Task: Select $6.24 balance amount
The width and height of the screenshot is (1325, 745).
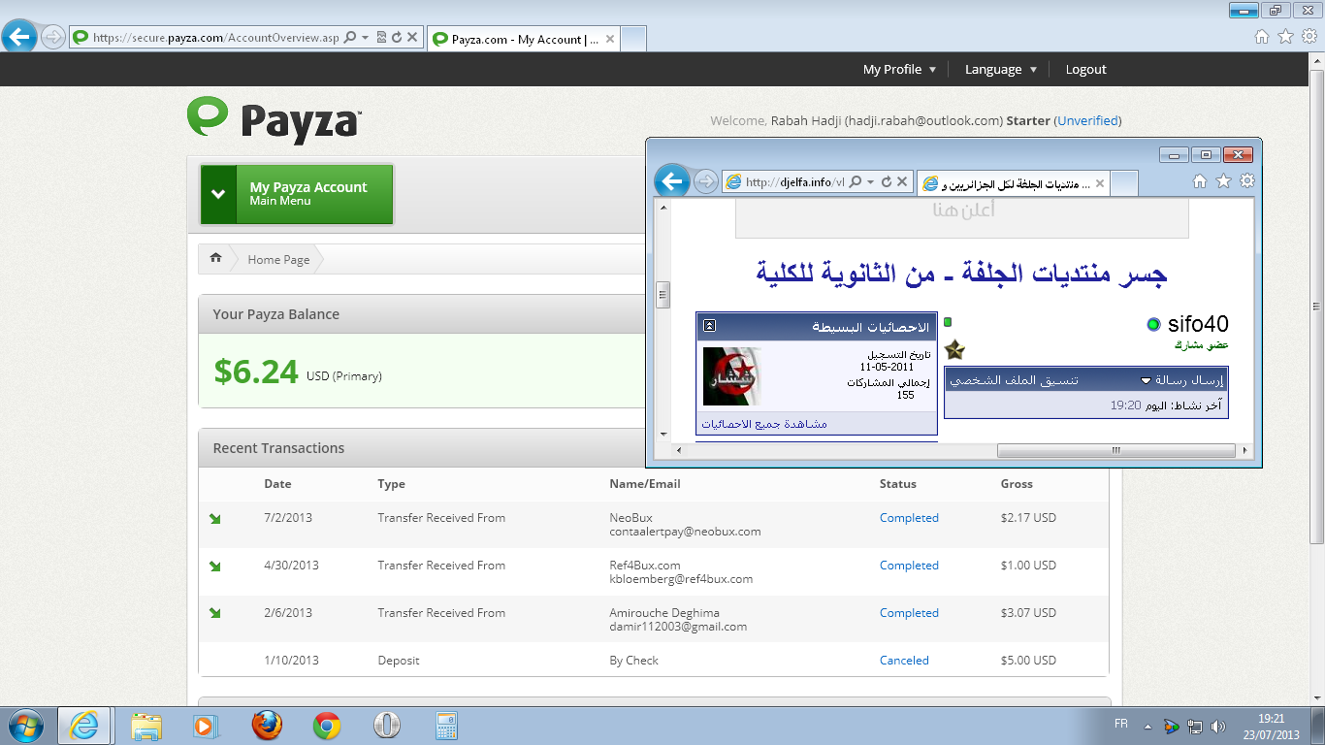Action: click(x=256, y=372)
